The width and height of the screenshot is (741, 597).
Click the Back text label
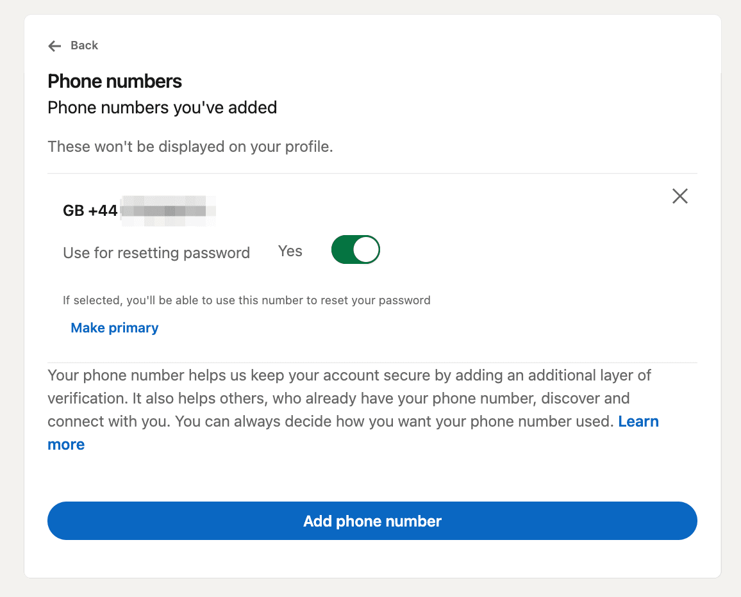84,45
